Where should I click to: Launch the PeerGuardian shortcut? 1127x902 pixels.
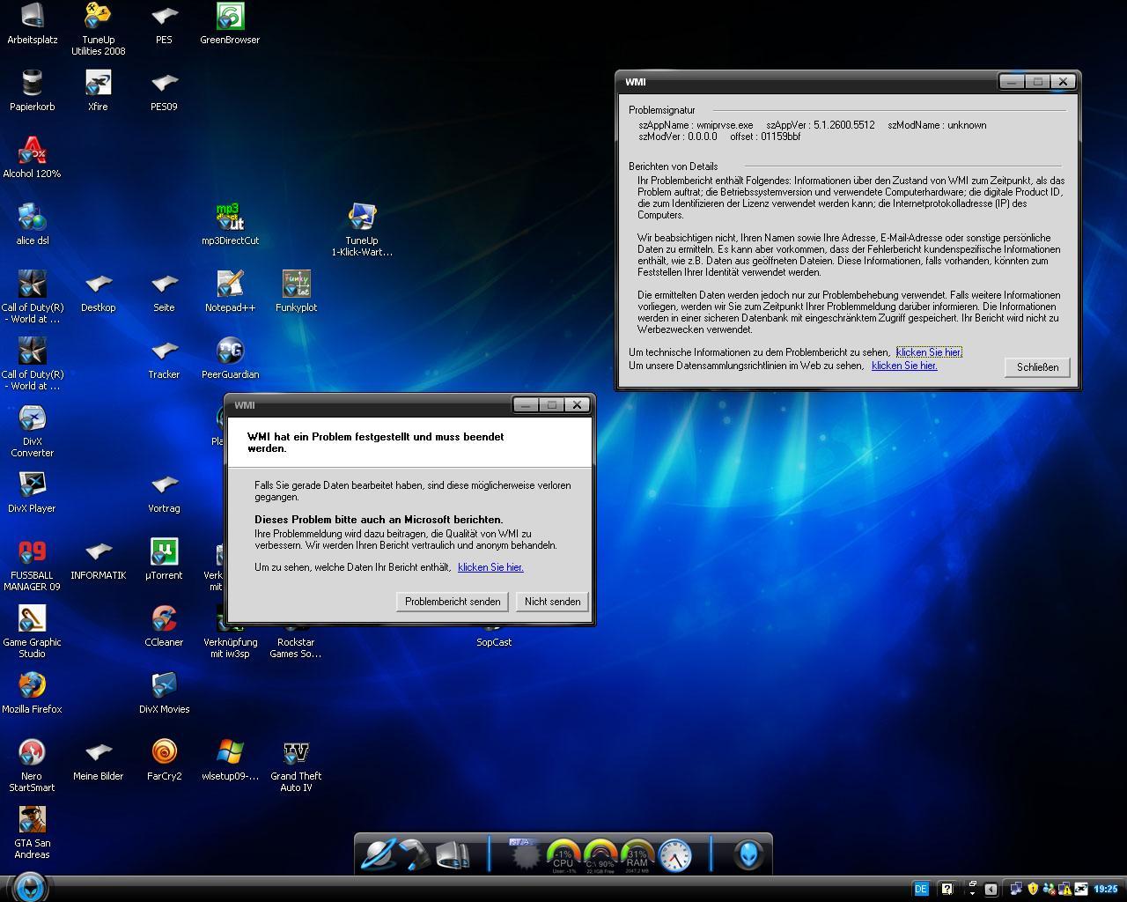[x=230, y=351]
